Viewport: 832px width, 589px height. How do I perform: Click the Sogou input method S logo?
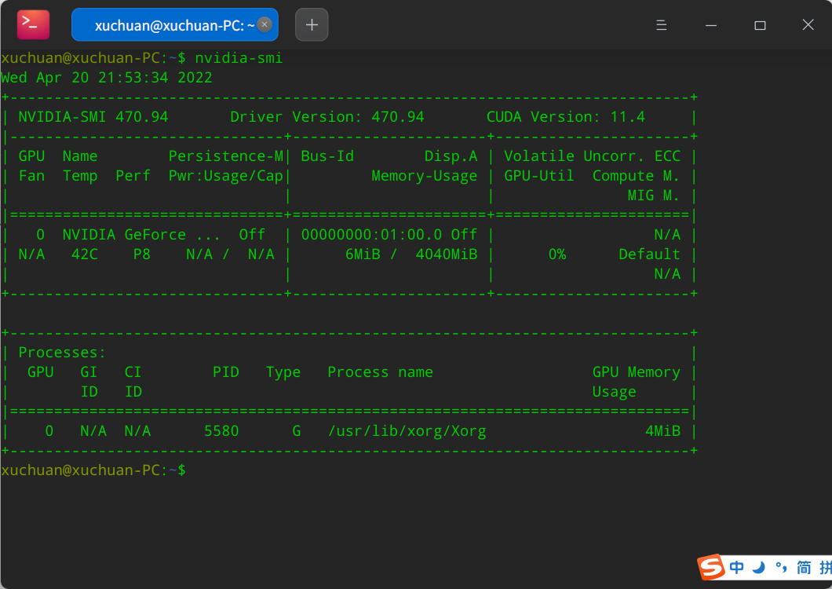[x=710, y=568]
